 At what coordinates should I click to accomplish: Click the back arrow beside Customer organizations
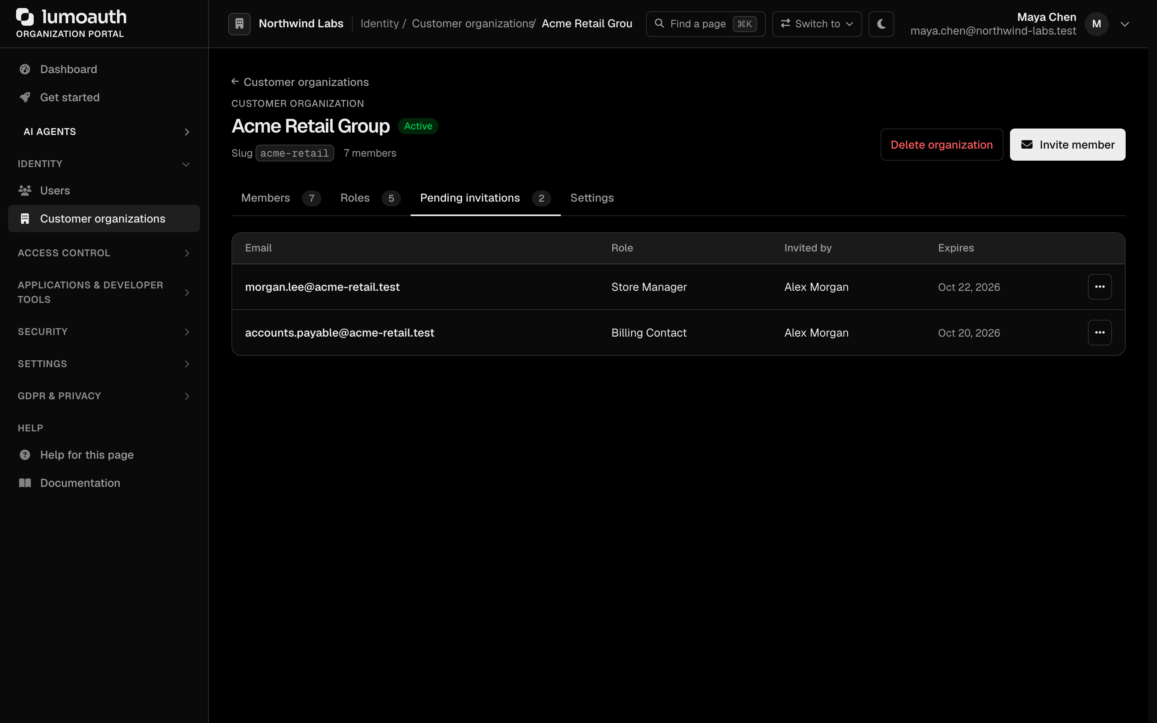click(235, 82)
